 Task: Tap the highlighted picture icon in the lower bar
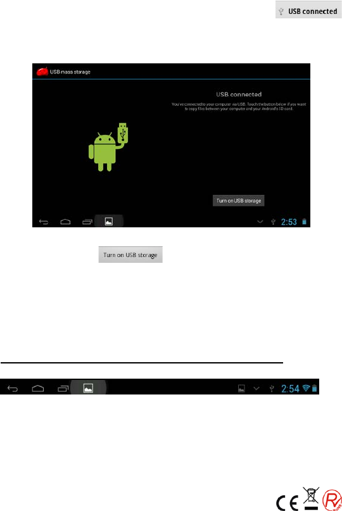(89, 388)
